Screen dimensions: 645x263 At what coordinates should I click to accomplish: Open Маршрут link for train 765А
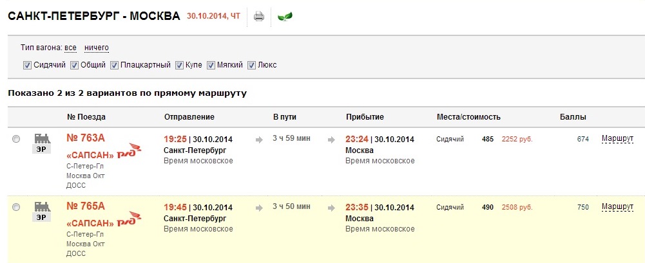617,207
